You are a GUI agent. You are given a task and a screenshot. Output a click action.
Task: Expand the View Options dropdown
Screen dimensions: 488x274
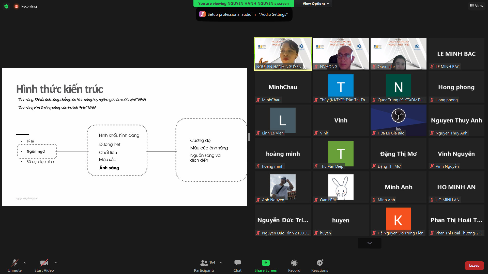(x=316, y=4)
